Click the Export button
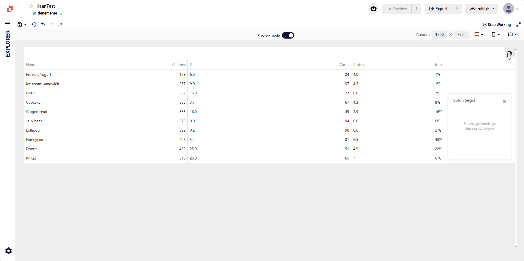The width and height of the screenshot is (524, 261). 438,9
